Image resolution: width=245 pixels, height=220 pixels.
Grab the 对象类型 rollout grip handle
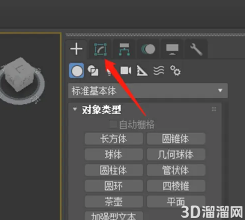pos(214,109)
